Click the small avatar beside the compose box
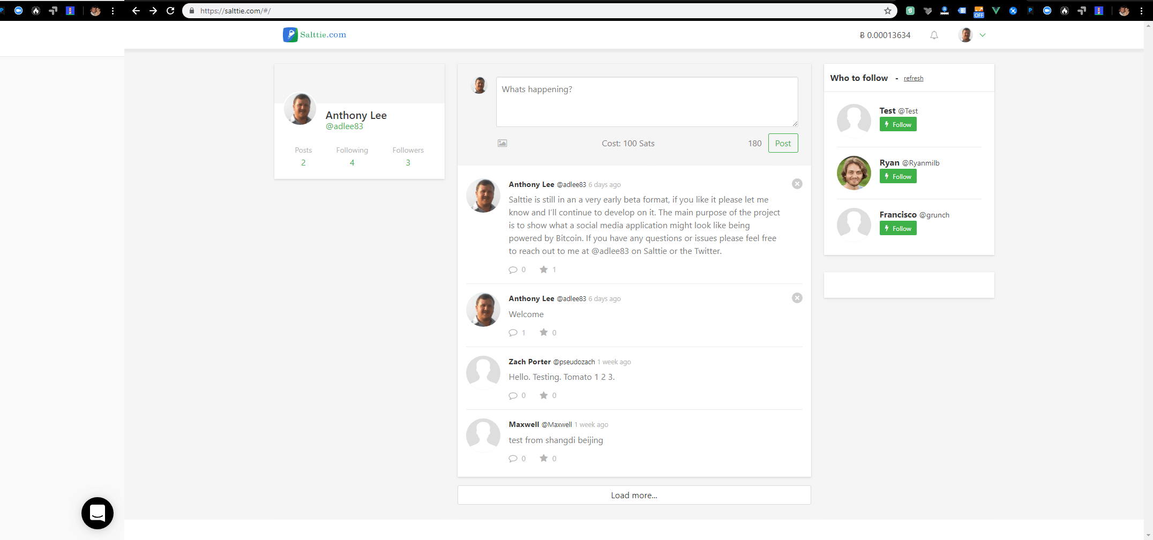The height and width of the screenshot is (540, 1153). pyautogui.click(x=479, y=85)
